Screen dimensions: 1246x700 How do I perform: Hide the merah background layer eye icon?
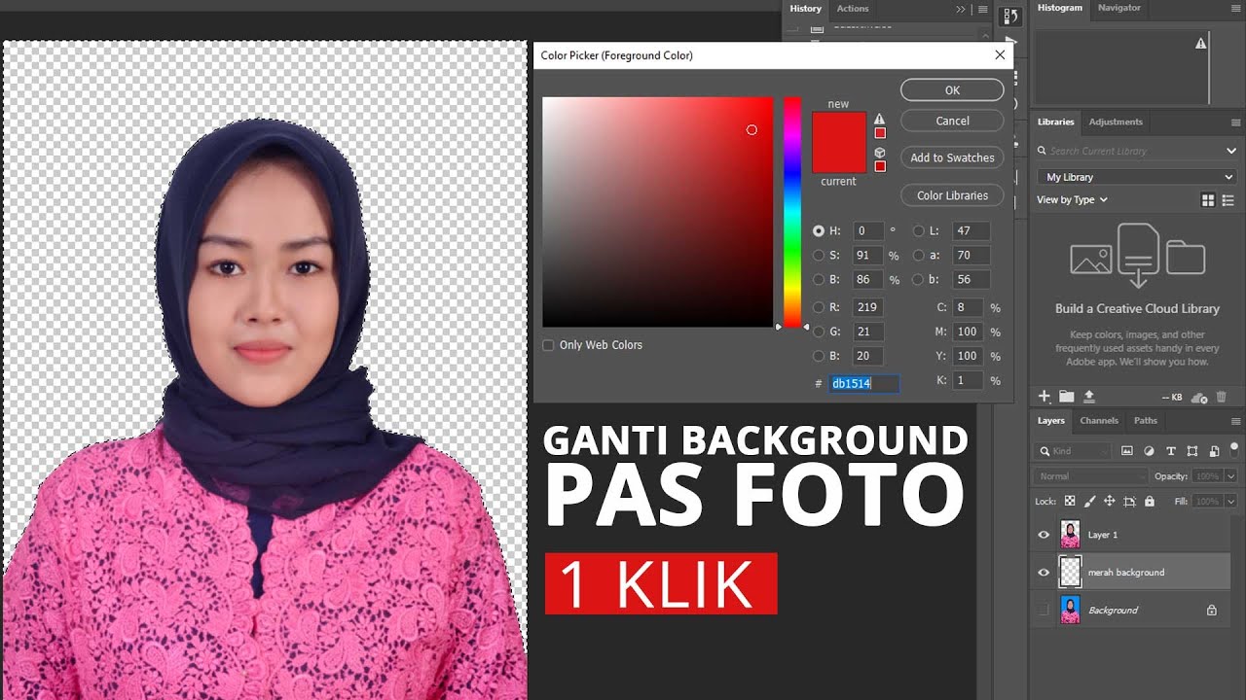1044,573
